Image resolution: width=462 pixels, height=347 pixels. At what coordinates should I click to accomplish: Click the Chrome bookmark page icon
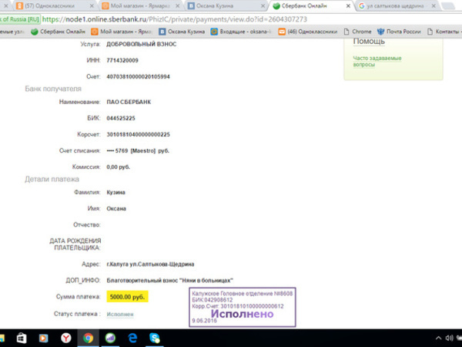click(x=346, y=32)
